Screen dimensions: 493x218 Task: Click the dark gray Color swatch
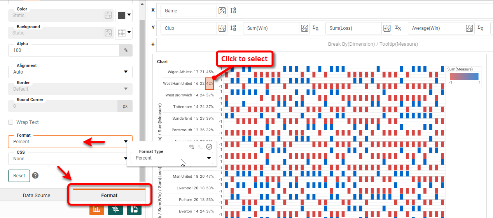(121, 15)
